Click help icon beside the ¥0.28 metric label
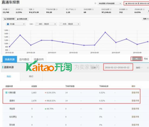 57,9
